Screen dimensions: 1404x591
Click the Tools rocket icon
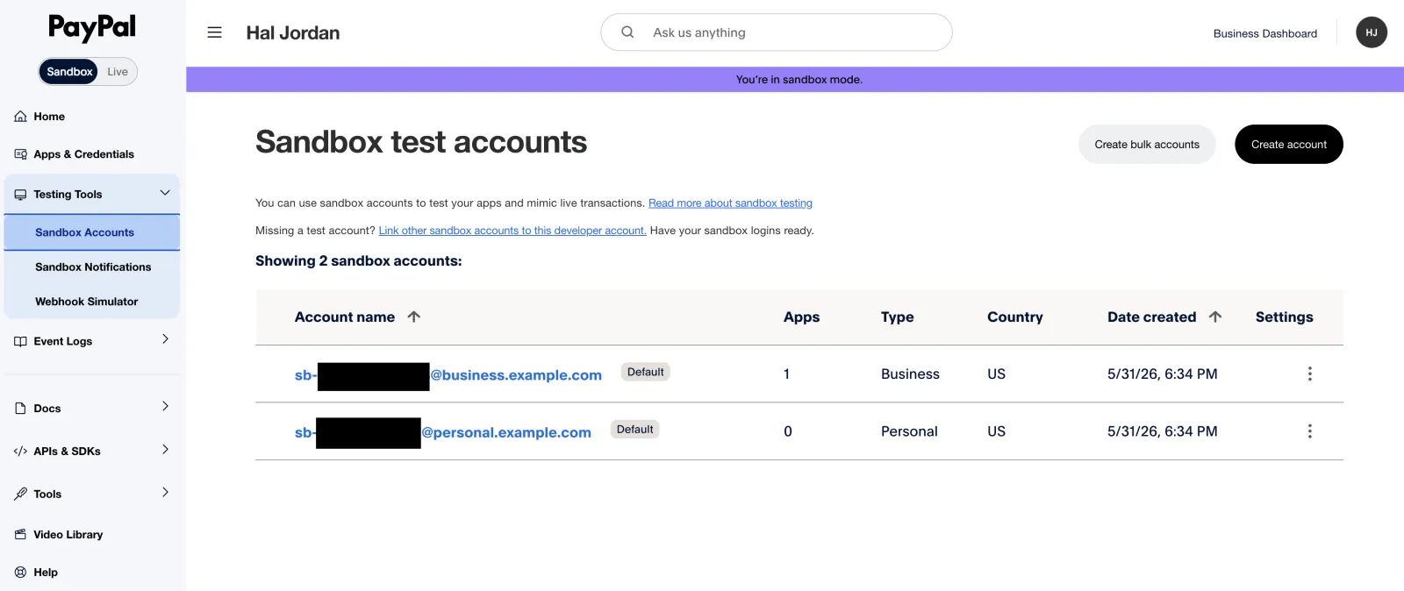(x=20, y=495)
